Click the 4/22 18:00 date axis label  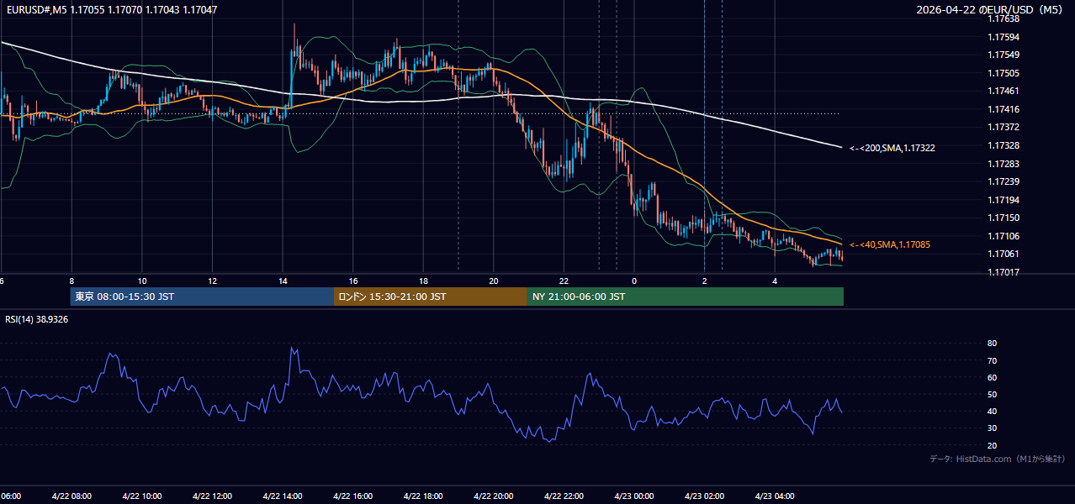point(423,496)
